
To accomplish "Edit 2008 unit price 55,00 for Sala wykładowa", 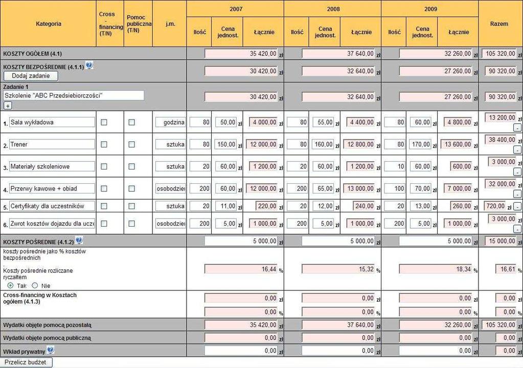I will pyautogui.click(x=323, y=122).
